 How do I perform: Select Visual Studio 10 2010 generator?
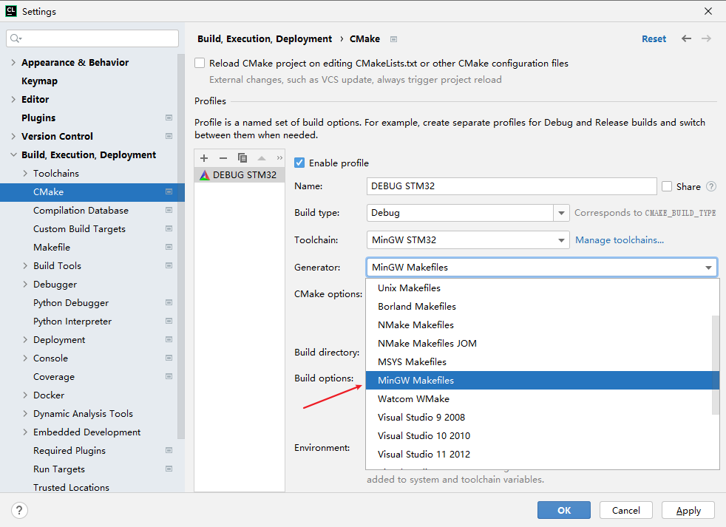pyautogui.click(x=539, y=436)
